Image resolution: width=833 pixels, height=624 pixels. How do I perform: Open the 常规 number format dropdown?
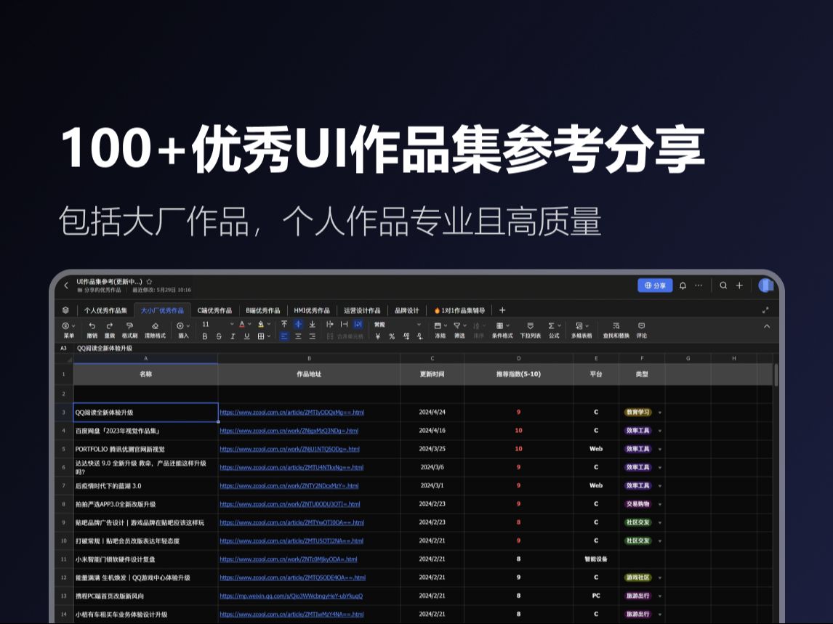398,324
